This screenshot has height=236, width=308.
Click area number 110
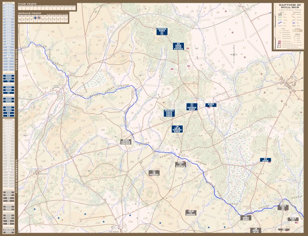[121, 103]
